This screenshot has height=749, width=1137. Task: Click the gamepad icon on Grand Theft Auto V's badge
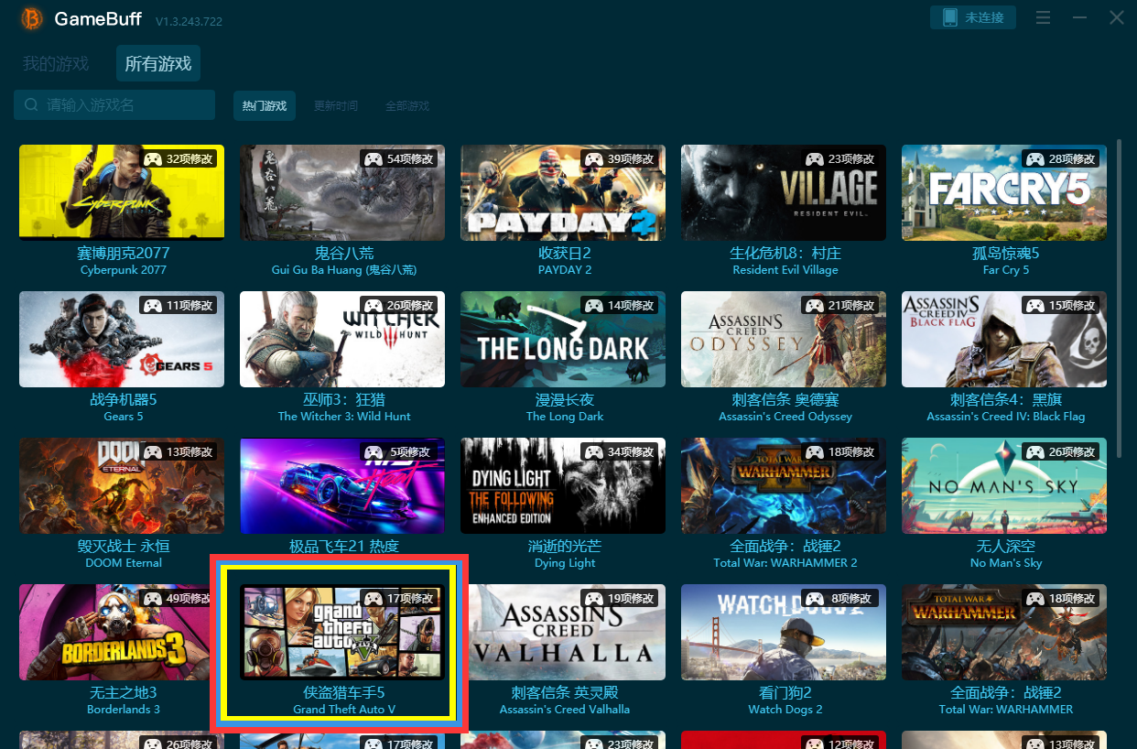point(374,599)
